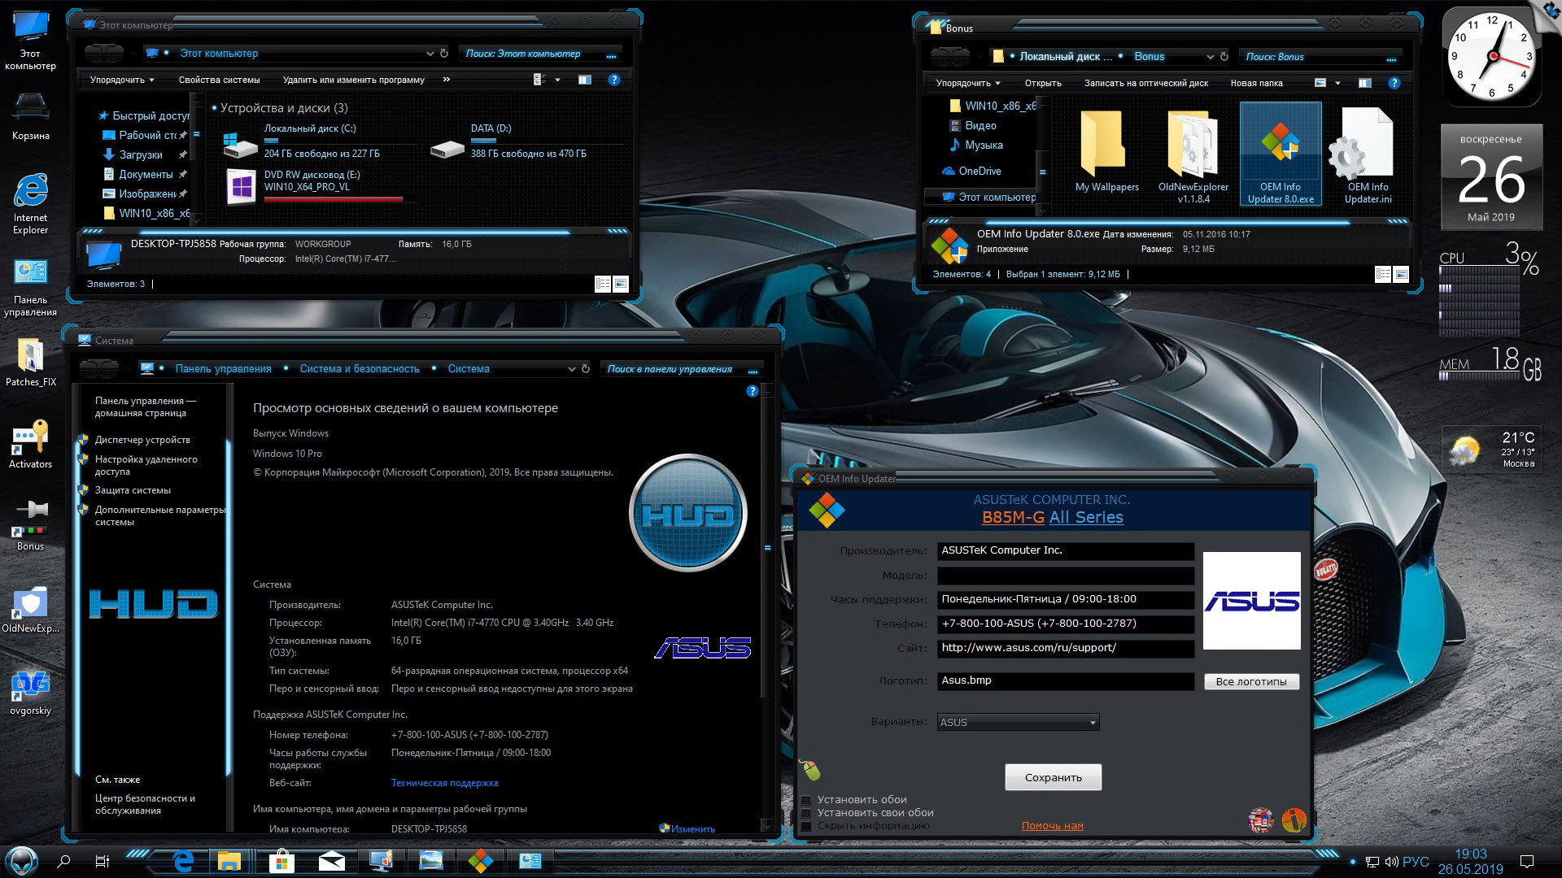The height and width of the screenshot is (878, 1562).
Task: Click the Сайт URL input field
Action: [x=1065, y=649]
